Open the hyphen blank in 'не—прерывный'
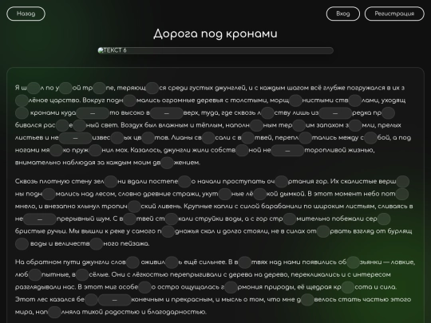 click(40, 219)
